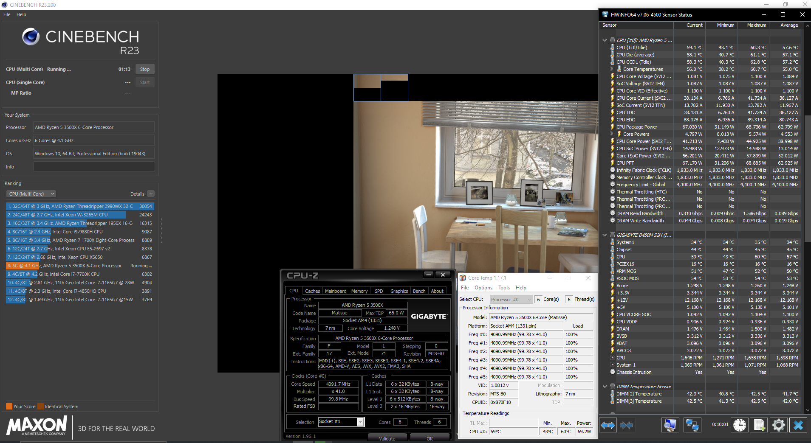Click the Identical System legend swatch

(40, 407)
